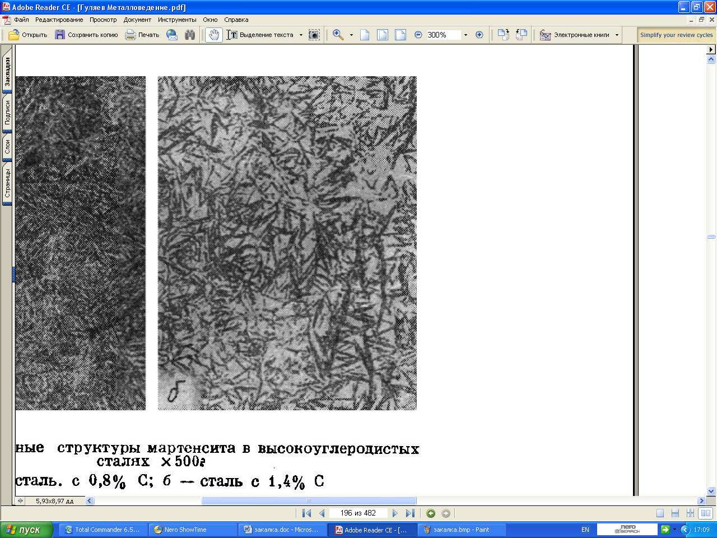Click the EN language indicator
717x538 pixels.
pos(585,530)
